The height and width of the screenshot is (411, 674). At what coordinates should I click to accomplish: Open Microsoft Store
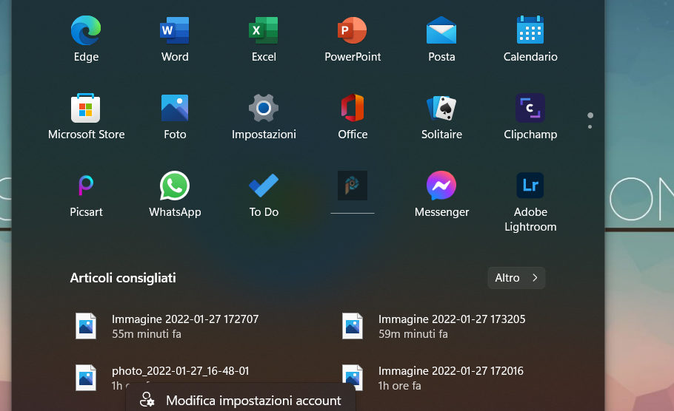coord(86,116)
